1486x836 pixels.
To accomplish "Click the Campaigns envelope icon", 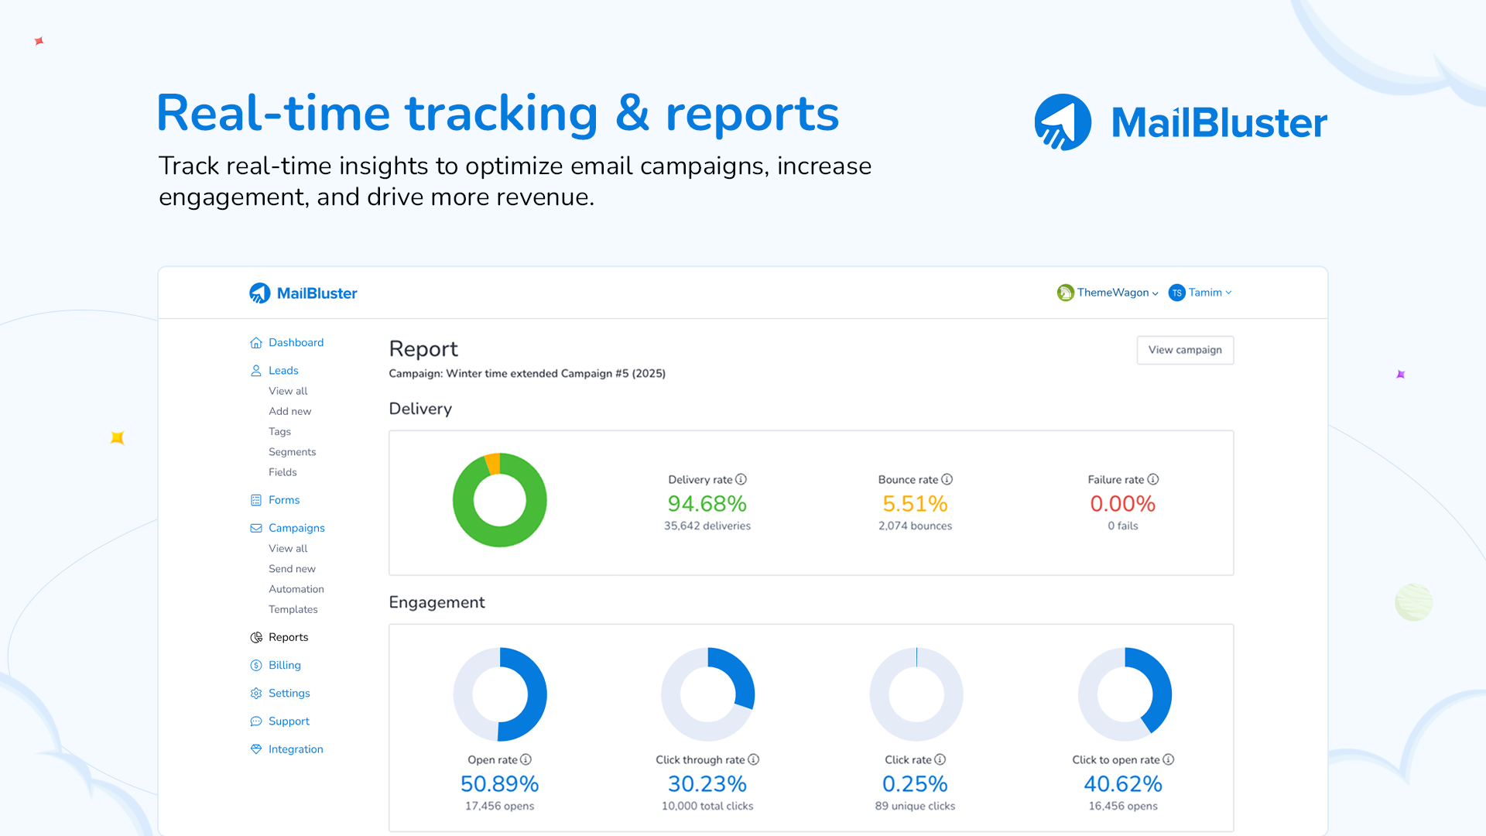I will (x=256, y=528).
